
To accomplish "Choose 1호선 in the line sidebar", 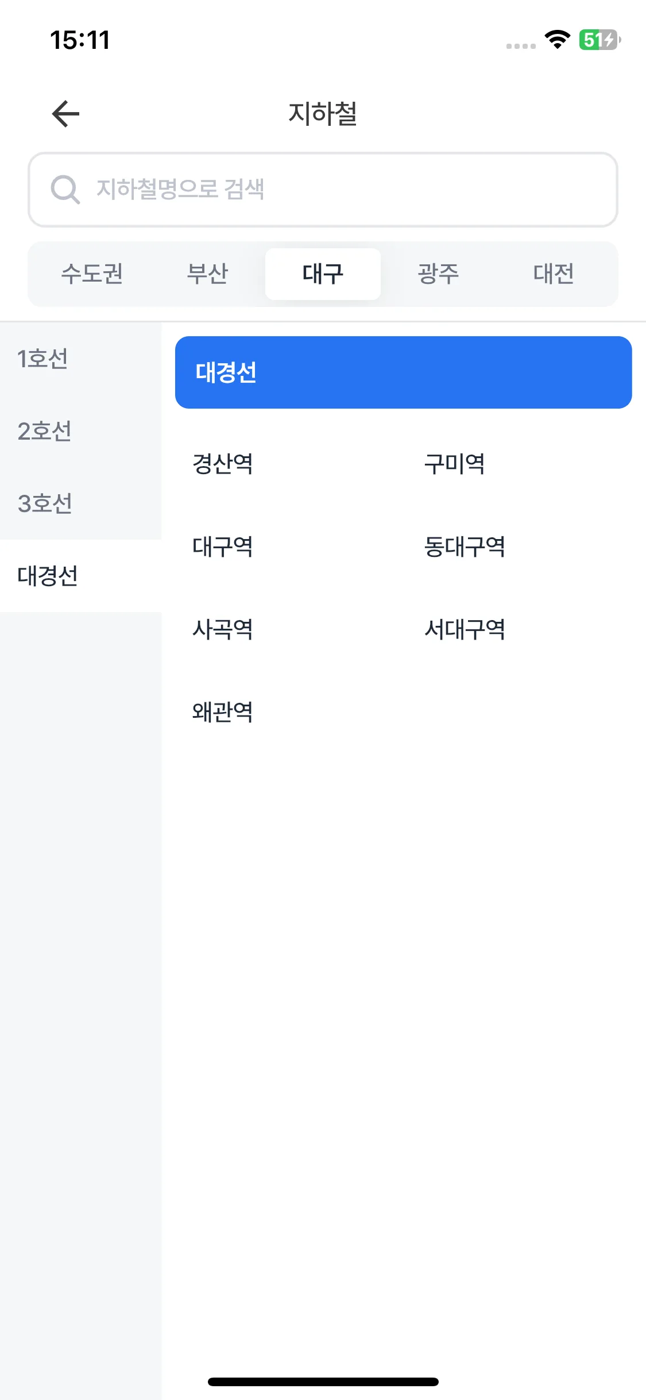I will (80, 359).
